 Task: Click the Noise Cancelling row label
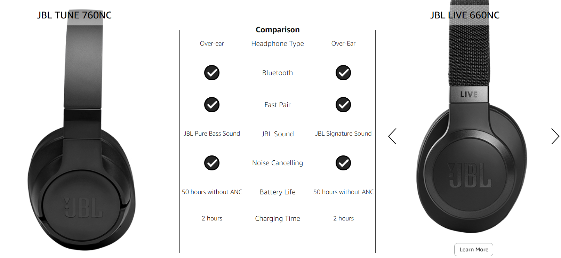coord(278,163)
